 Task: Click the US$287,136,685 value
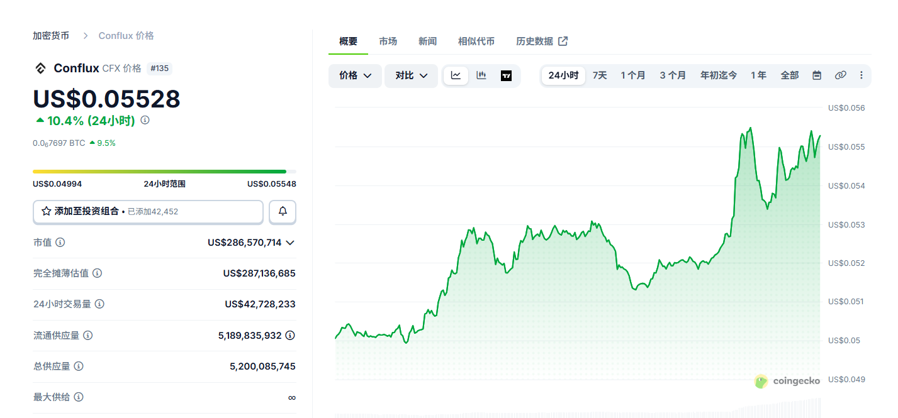[x=259, y=273]
